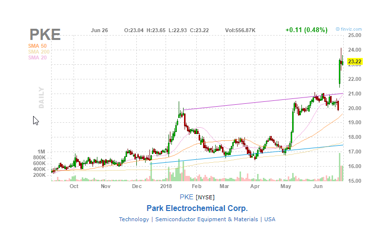Click the Jun month axis label
Image resolution: width=391 pixels, height=248 pixels.
point(318,187)
